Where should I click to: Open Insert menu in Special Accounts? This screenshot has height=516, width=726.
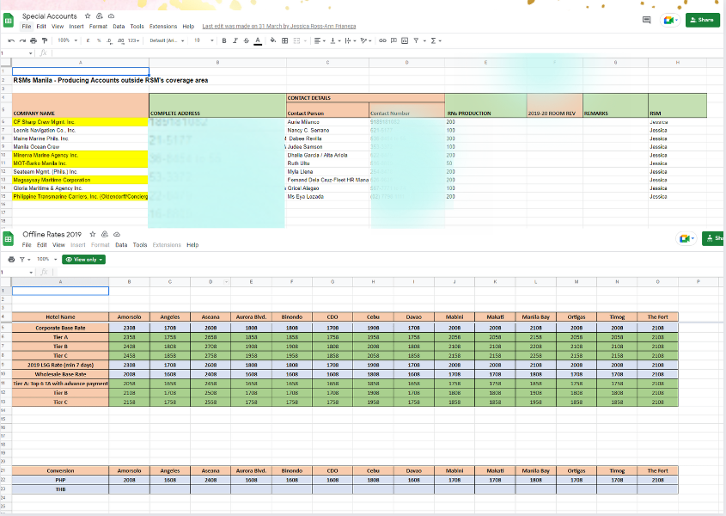76,27
